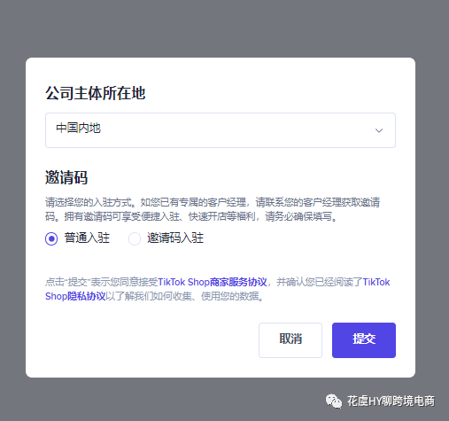The image size is (449, 421).
Task: Click the 花虞HY聊跨境电商 watermark text
Action: [x=391, y=402]
